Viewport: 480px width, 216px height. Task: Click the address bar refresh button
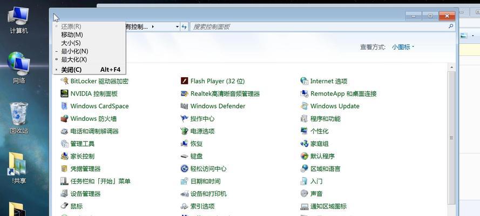184,27
